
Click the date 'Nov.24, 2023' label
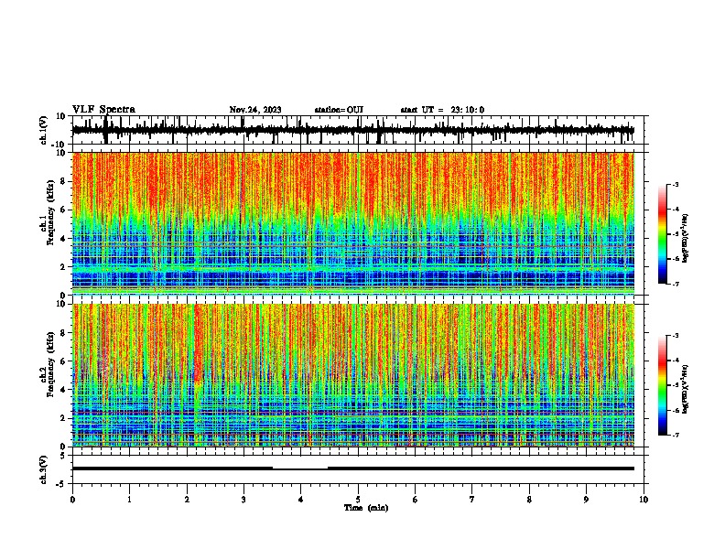click(255, 110)
